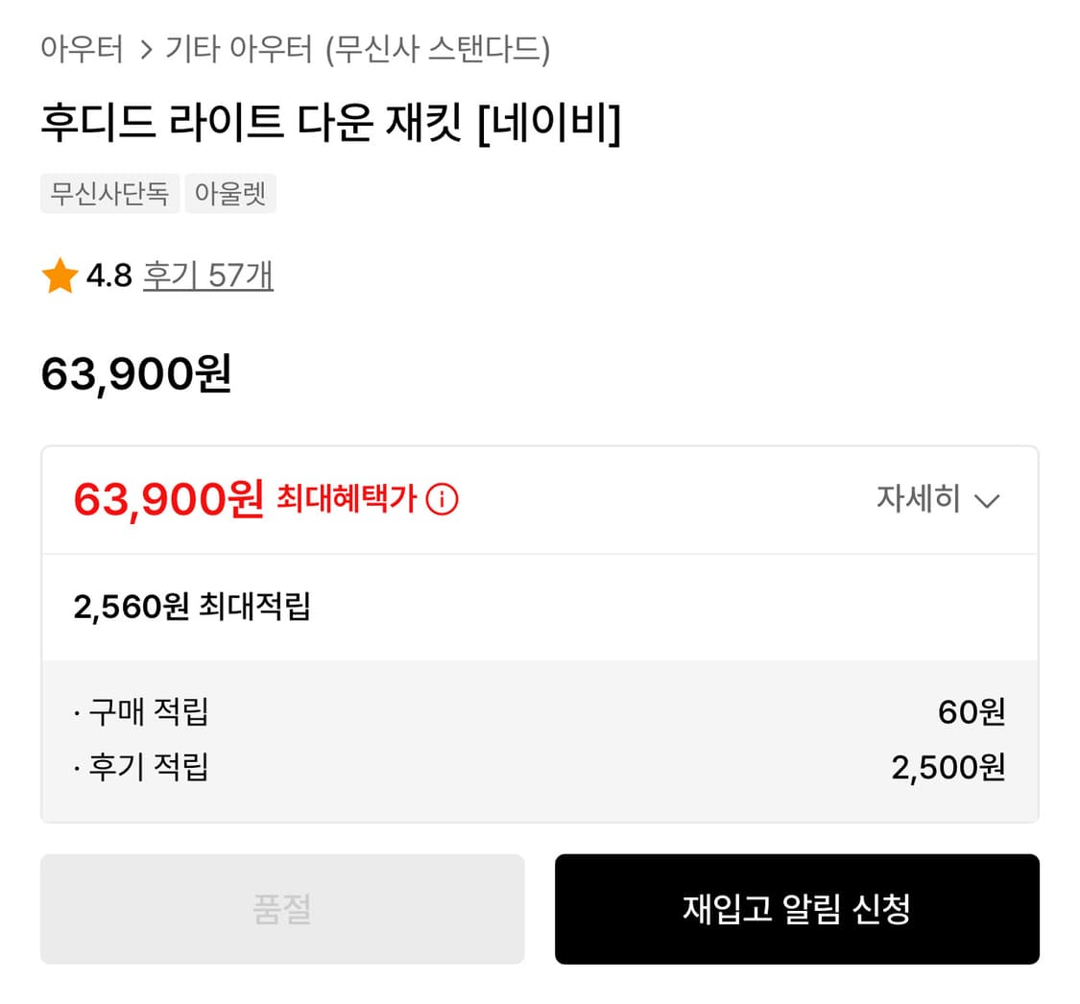Screen dimensions: 1080x1004
Task: Click the breadcrumb arrow separator
Action: click(x=146, y=50)
